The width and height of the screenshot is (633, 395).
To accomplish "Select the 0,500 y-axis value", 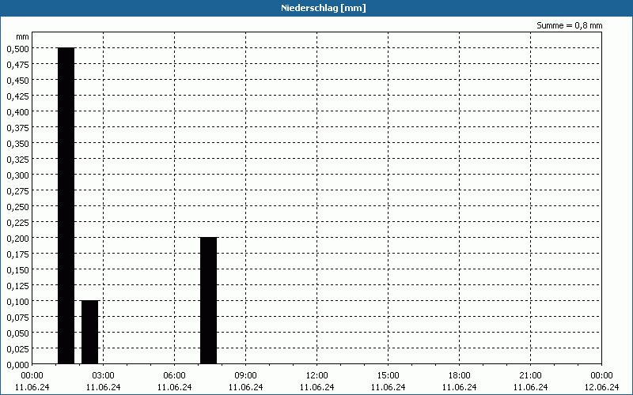I will pos(18,49).
